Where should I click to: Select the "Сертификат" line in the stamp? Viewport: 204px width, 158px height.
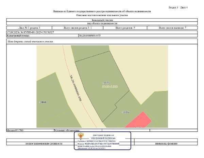click(97, 141)
